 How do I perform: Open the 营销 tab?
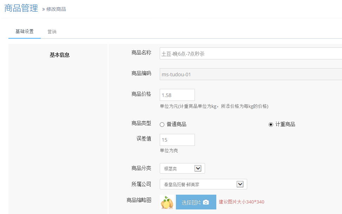click(x=52, y=32)
